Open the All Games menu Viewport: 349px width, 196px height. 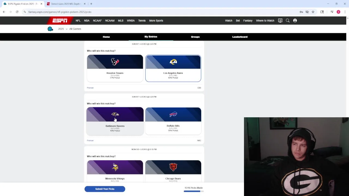(75, 29)
